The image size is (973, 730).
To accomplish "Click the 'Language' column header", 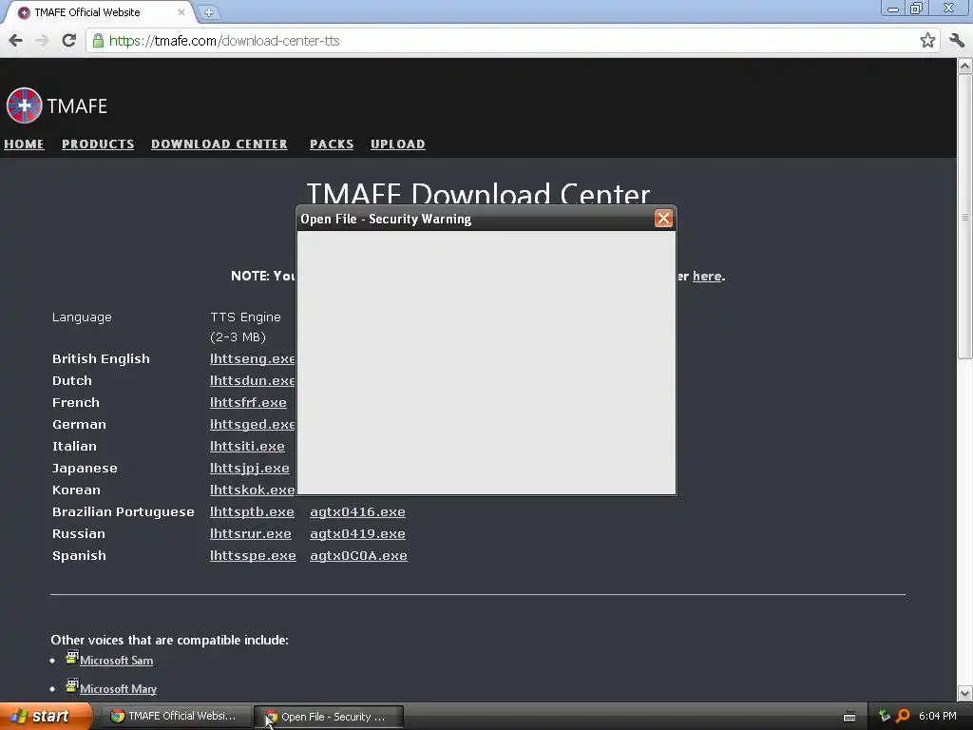I will 82,317.
